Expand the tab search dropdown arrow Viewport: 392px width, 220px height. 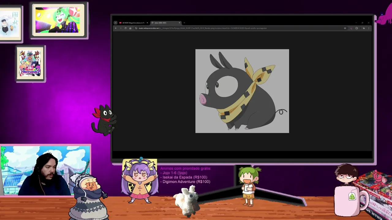pos(115,23)
